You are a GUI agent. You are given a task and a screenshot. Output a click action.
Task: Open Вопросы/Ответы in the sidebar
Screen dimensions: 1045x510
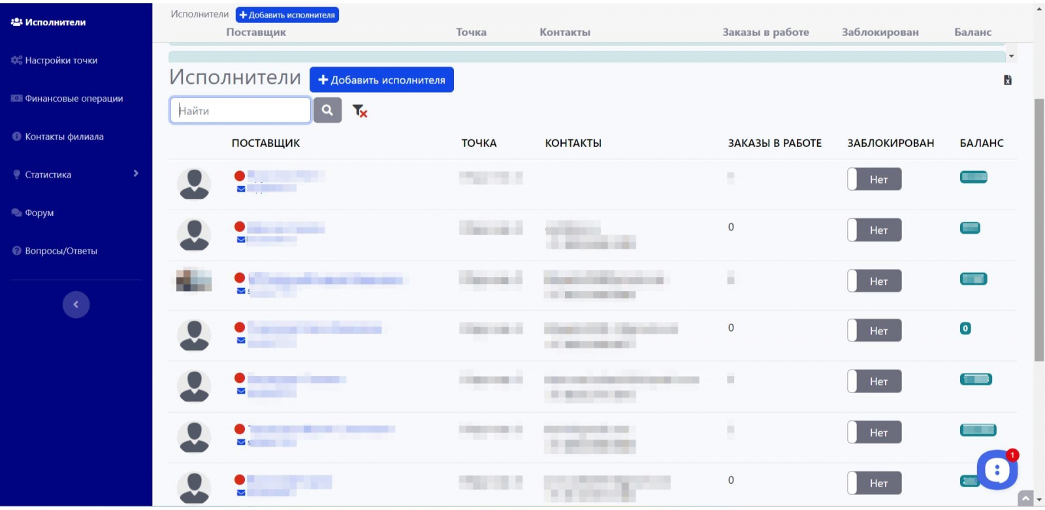[x=54, y=251]
